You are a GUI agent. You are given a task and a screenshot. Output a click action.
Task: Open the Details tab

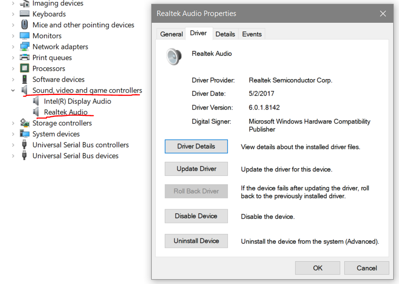pyautogui.click(x=225, y=34)
